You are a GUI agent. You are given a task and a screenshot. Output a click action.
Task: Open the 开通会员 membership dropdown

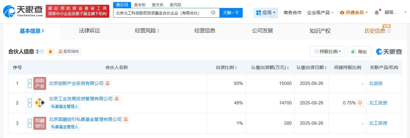pos(354,13)
